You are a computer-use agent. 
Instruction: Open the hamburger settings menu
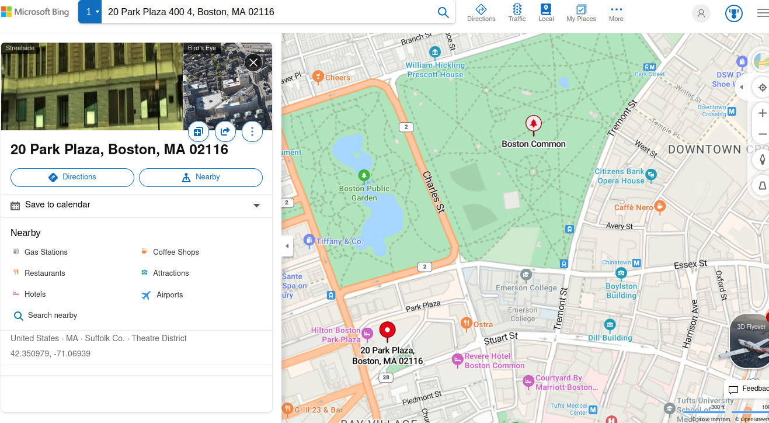[x=763, y=13]
